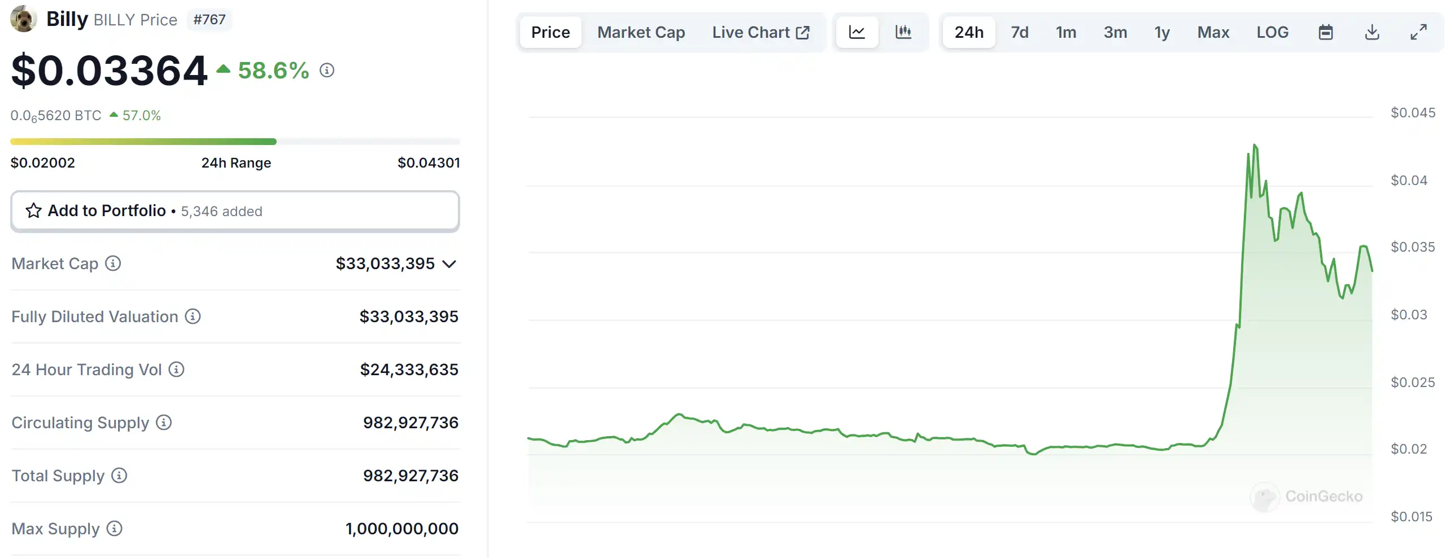Expand the Market Cap value chevron

(449, 264)
